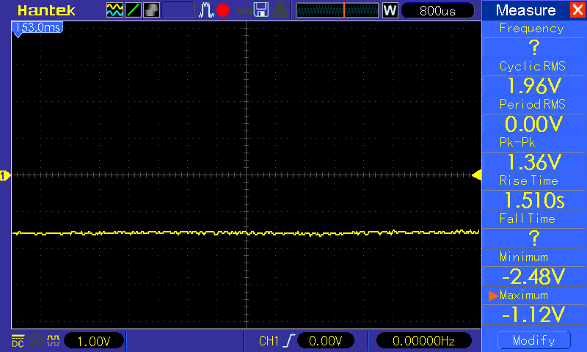The image size is (587, 352).
Task: Click the 153.0ms trigger position marker
Action: (37, 28)
